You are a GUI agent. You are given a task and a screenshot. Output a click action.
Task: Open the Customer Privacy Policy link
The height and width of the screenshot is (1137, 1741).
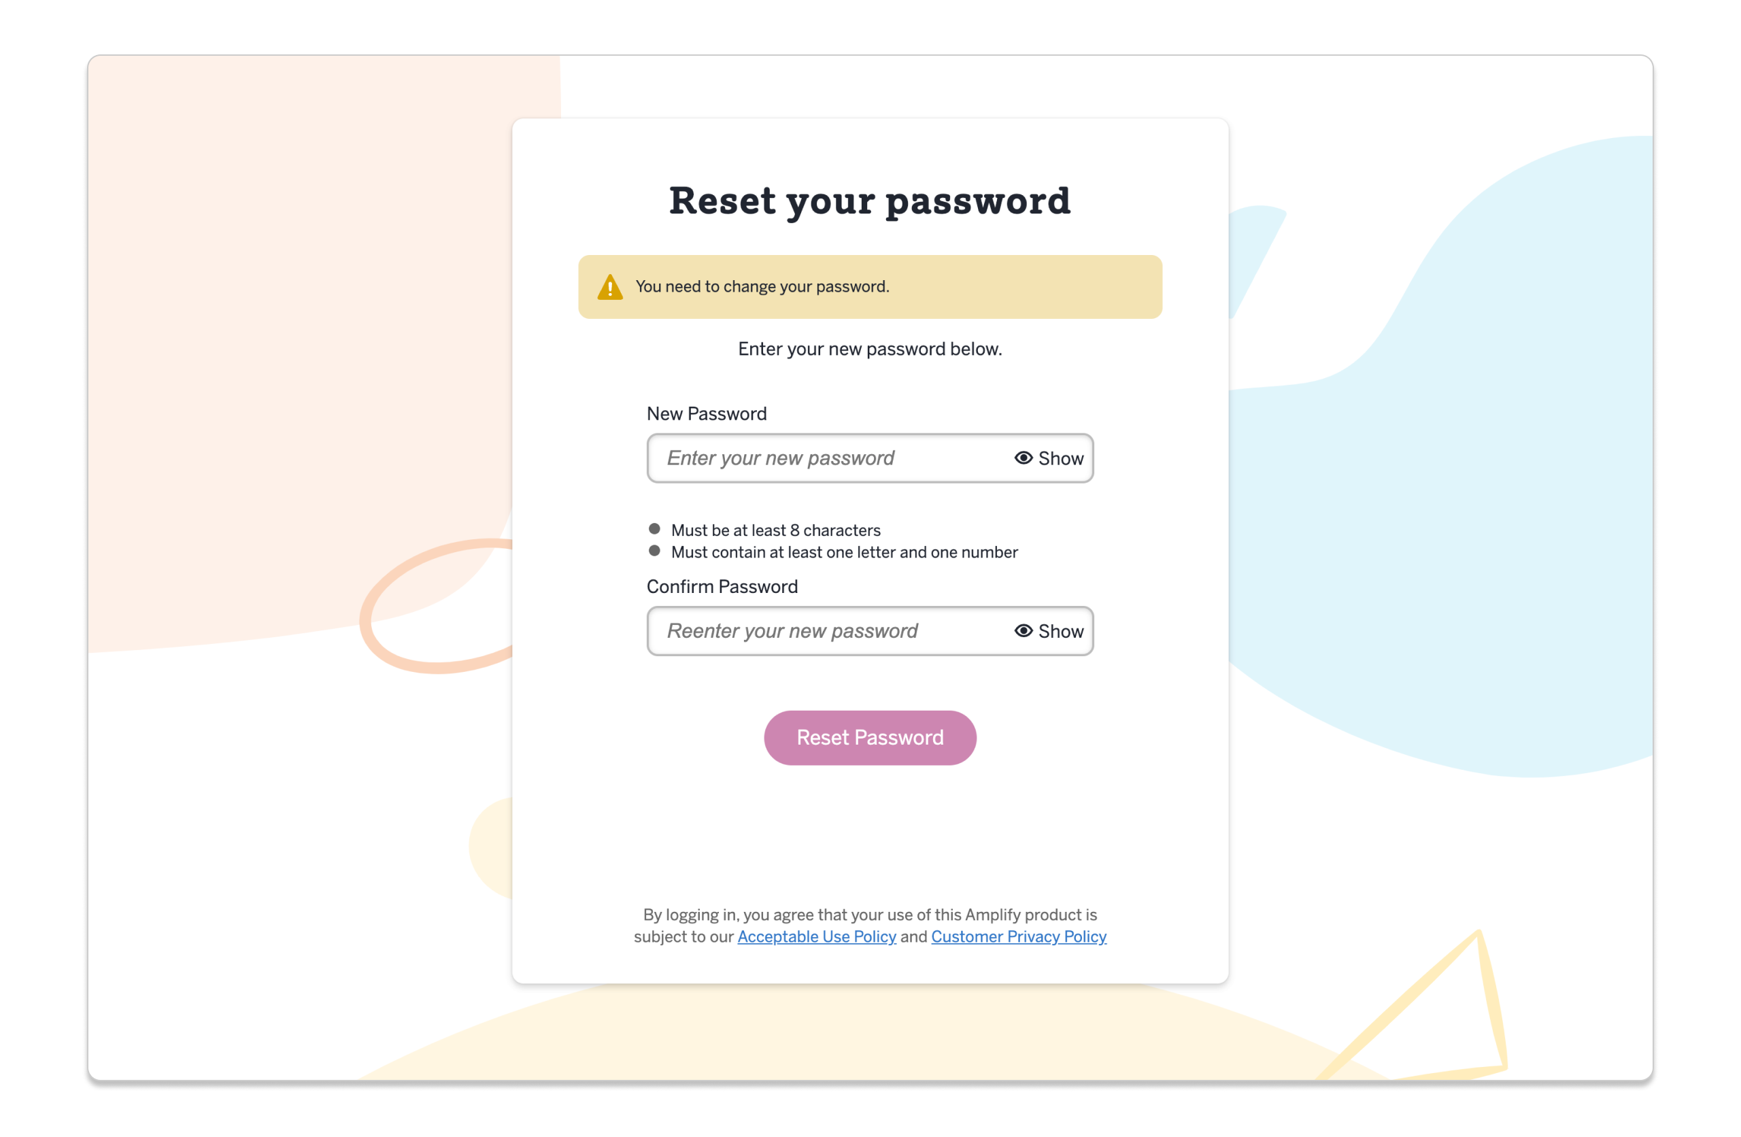coord(1018,937)
